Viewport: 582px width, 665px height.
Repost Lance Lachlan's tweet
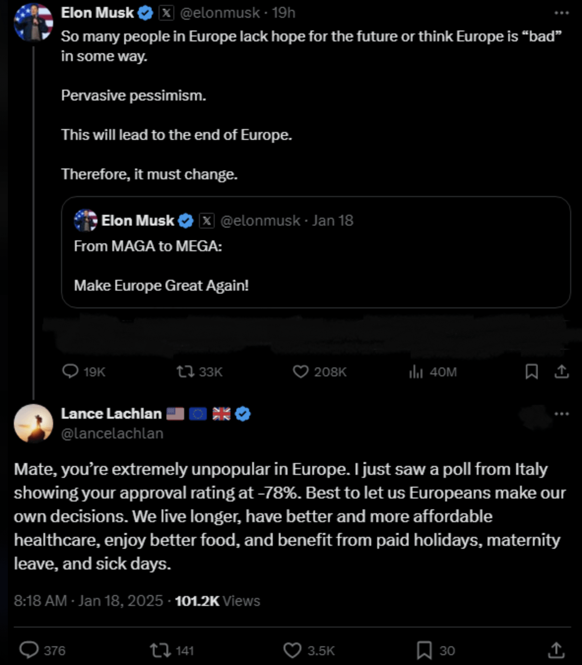(160, 650)
